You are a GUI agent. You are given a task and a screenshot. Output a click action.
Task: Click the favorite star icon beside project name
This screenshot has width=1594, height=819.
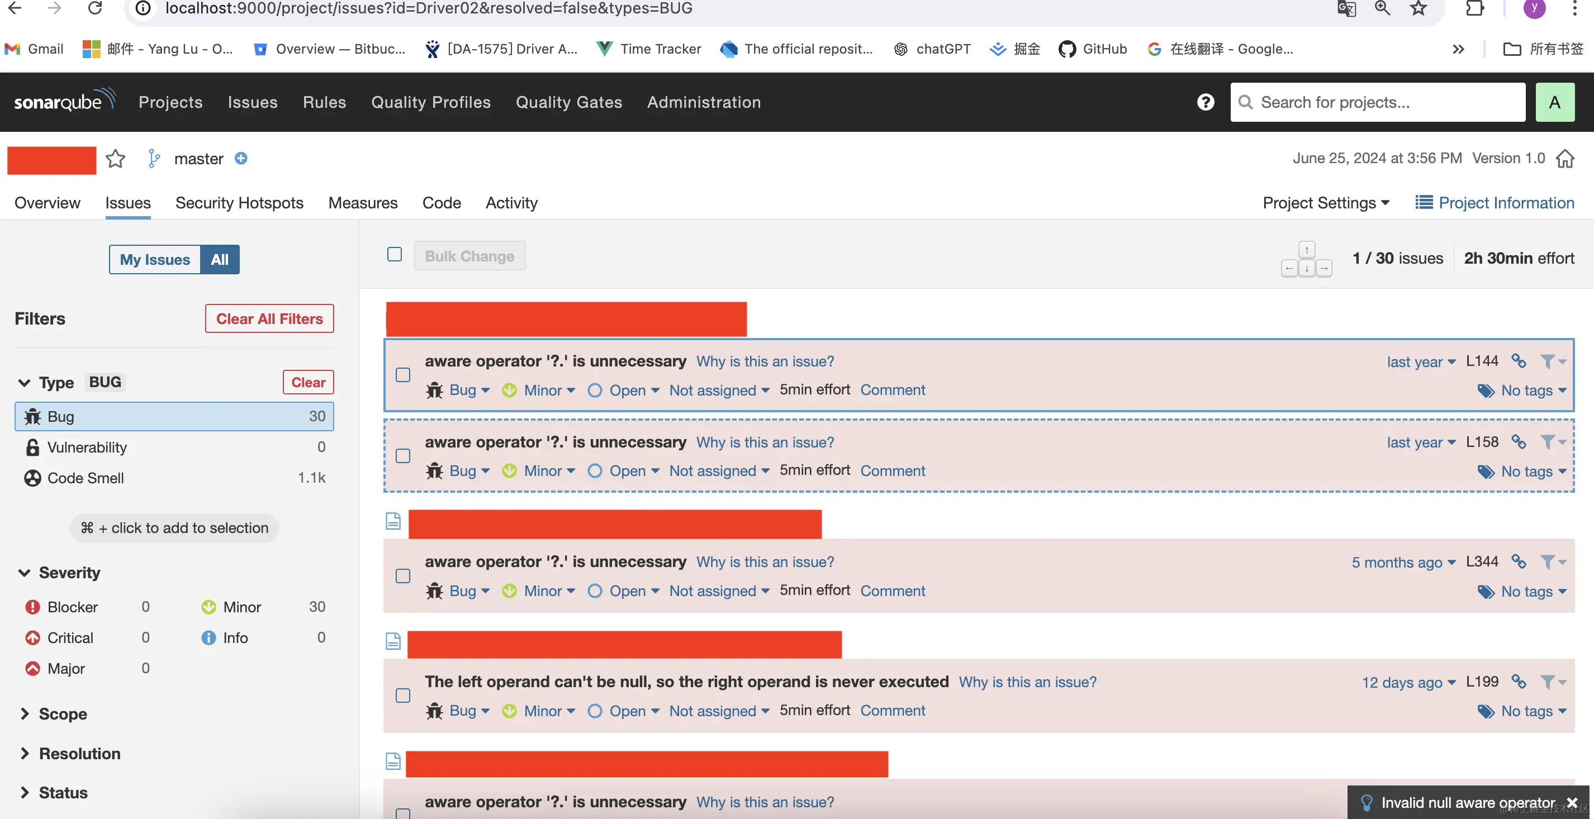tap(115, 159)
